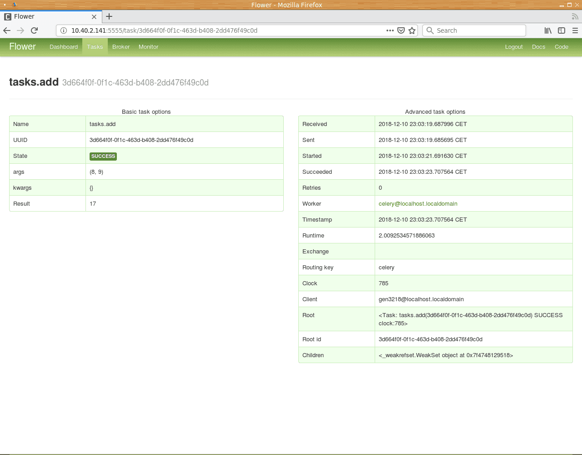The width and height of the screenshot is (582, 455).
Task: Open the Tasks page
Action: point(95,47)
